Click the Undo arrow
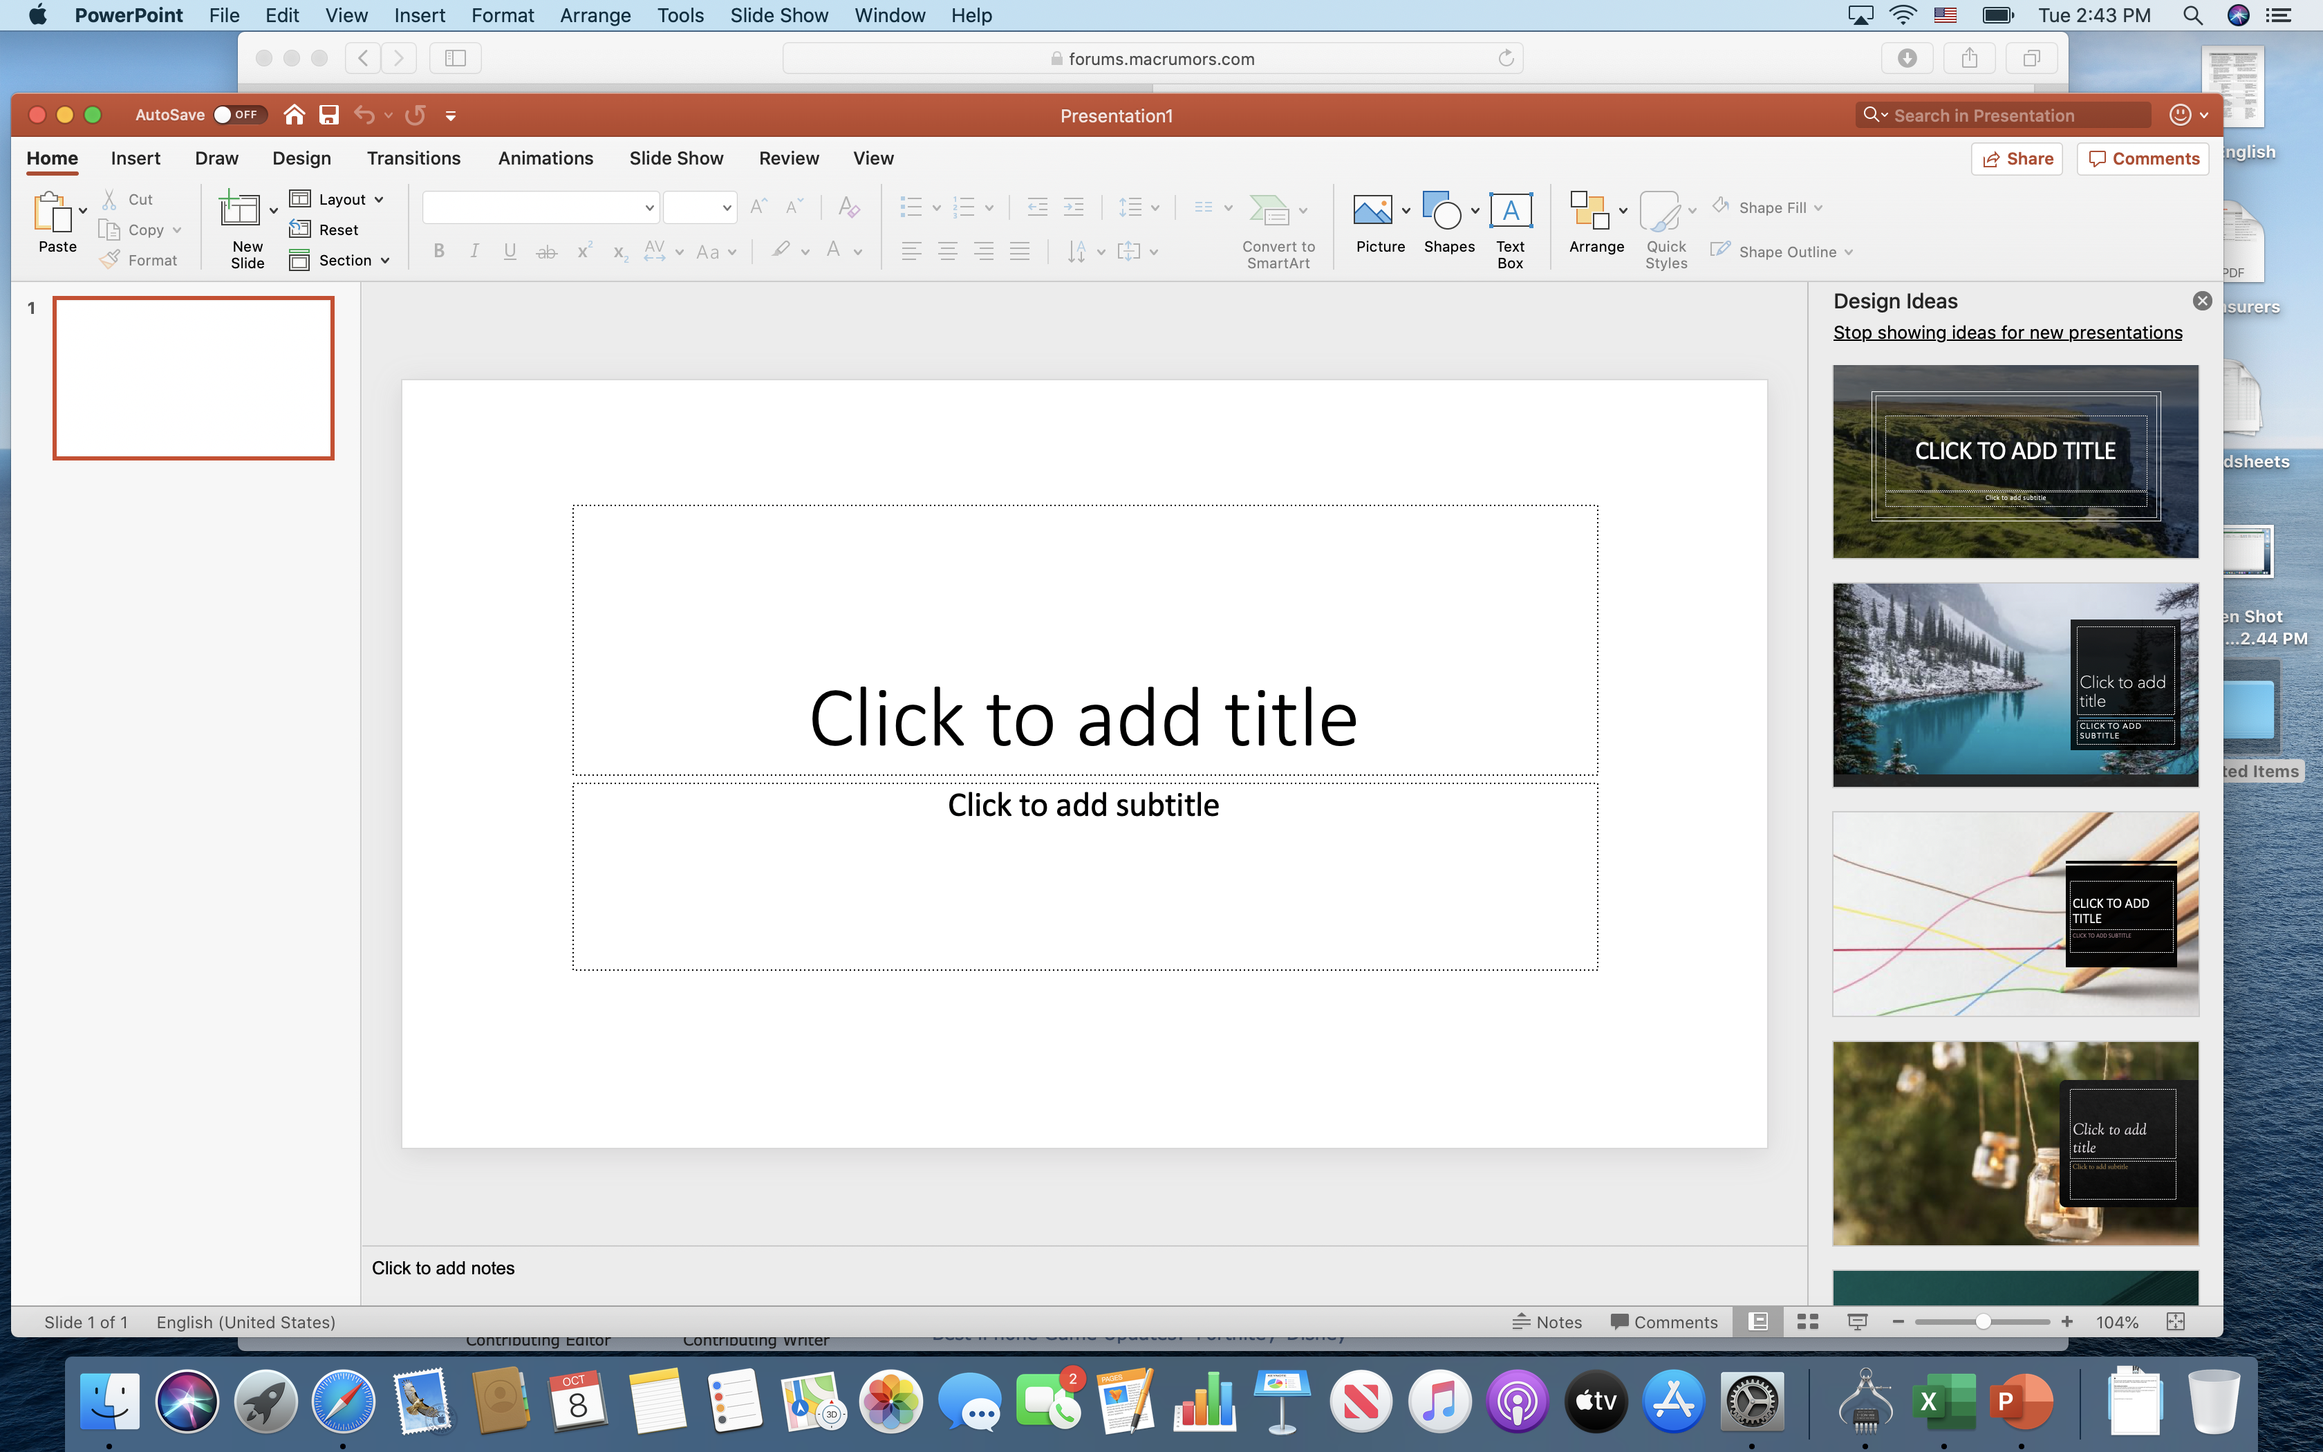2323x1452 pixels. tap(364, 115)
